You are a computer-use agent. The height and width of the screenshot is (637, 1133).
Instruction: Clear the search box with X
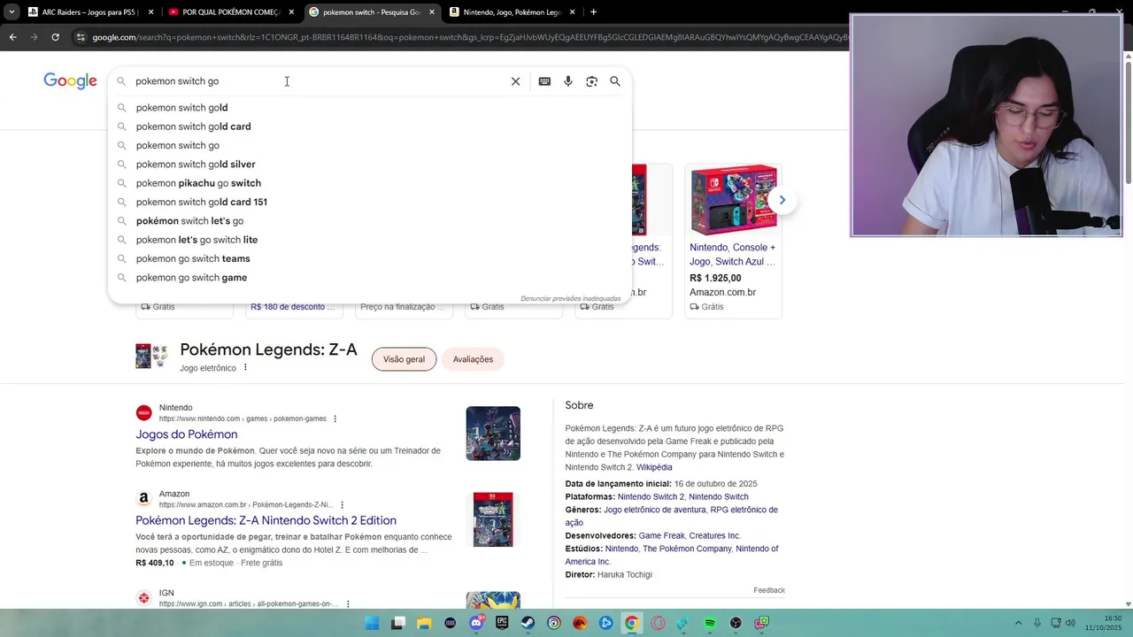click(515, 81)
